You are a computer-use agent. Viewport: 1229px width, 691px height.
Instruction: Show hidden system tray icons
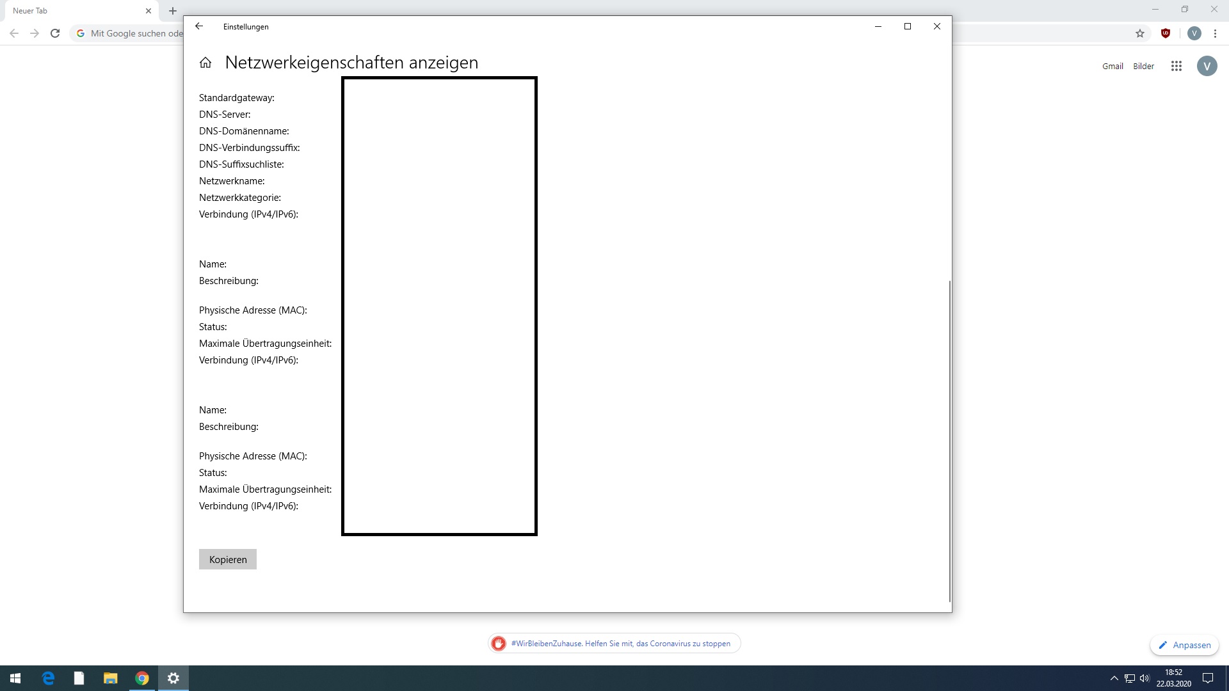coord(1114,678)
